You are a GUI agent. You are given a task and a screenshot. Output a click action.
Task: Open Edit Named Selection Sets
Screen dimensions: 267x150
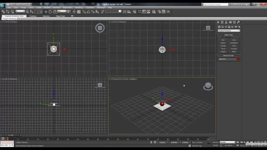pyautogui.click(x=103, y=12)
